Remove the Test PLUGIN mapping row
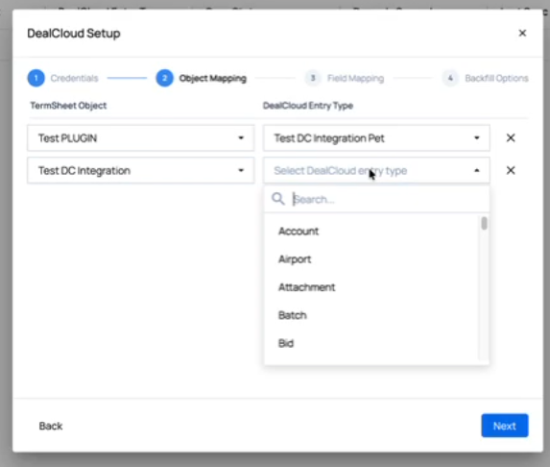 click(511, 138)
